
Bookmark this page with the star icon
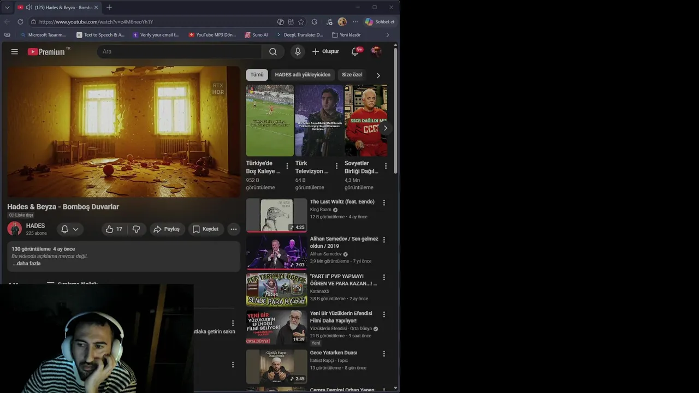coord(301,22)
